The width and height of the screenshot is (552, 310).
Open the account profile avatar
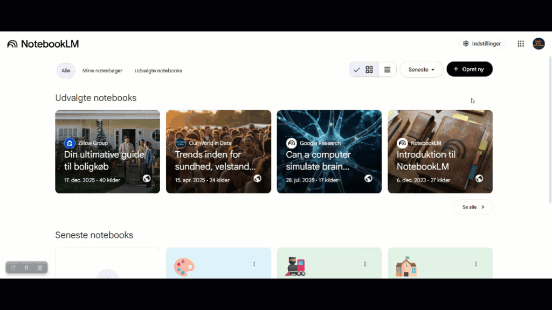(539, 44)
